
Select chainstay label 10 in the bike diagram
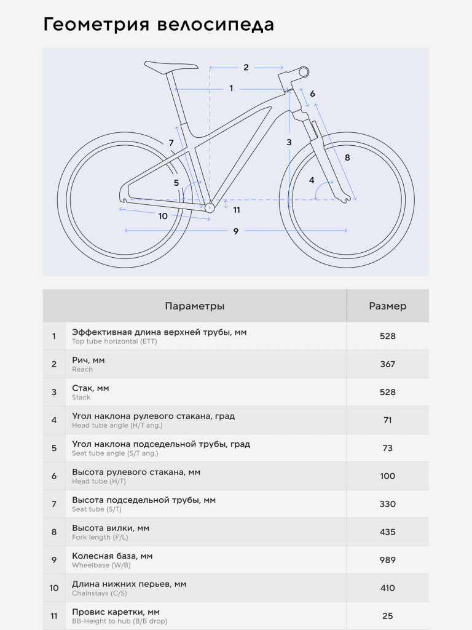[x=163, y=216]
